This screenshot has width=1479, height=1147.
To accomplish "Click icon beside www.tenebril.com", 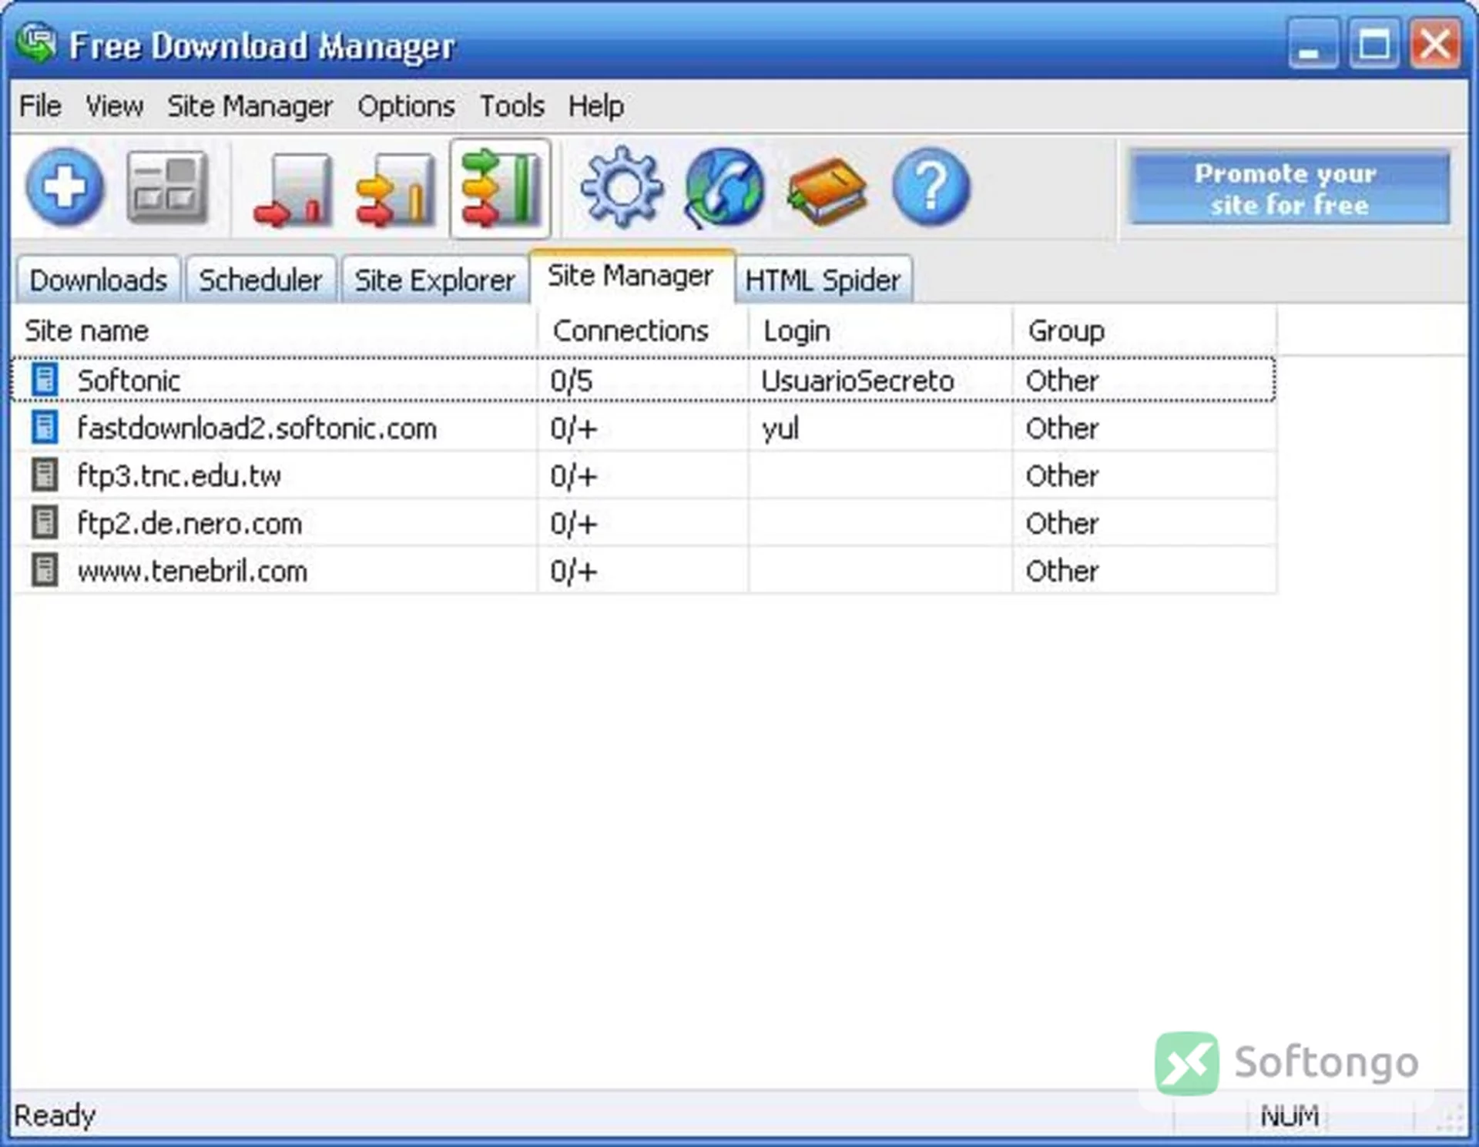I will [x=45, y=571].
